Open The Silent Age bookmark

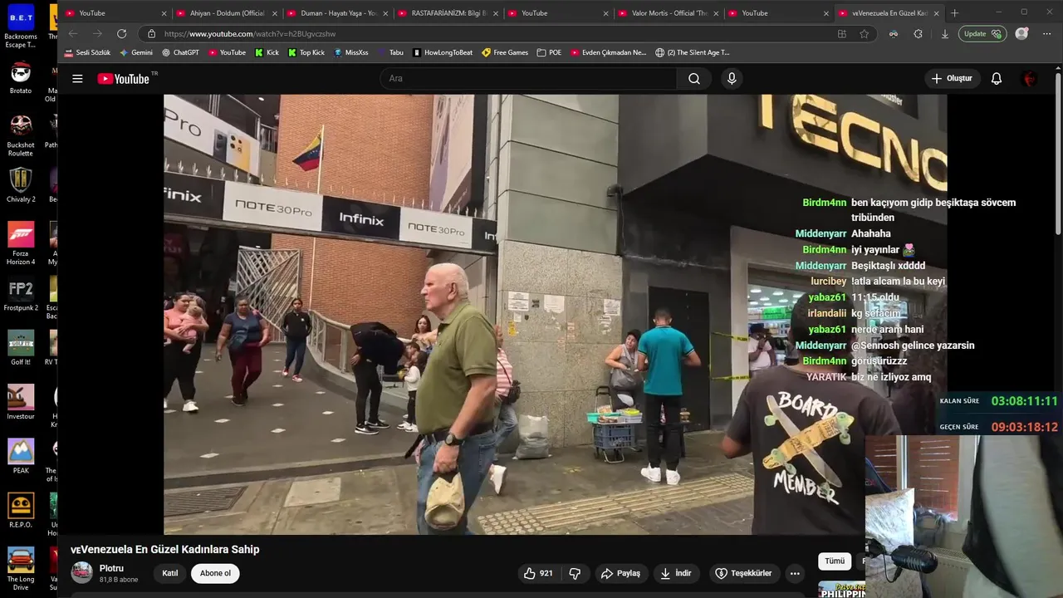[693, 52]
